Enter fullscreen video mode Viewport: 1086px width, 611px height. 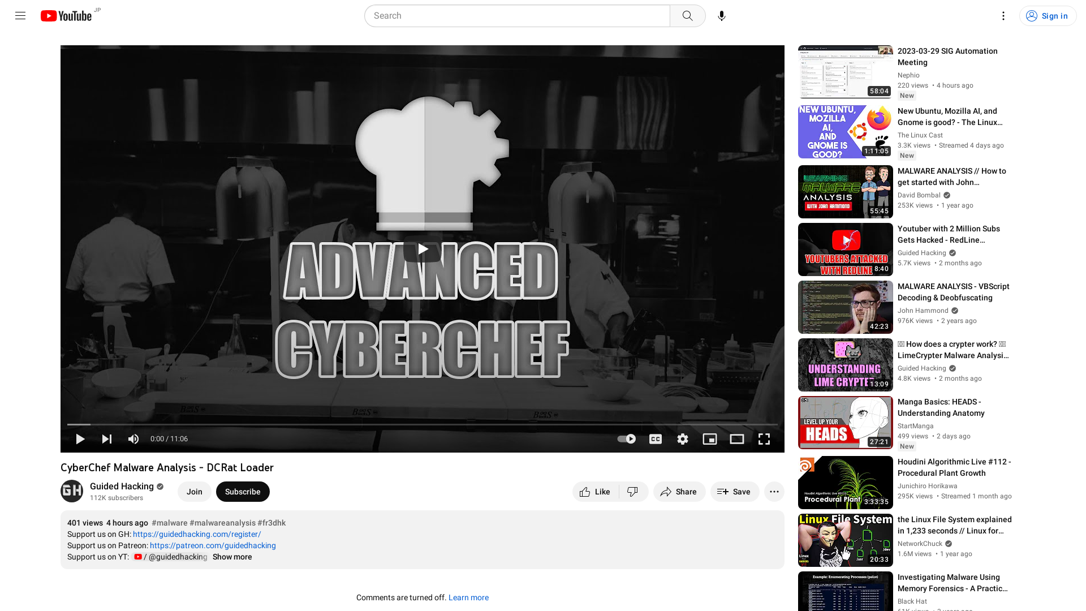(x=764, y=438)
